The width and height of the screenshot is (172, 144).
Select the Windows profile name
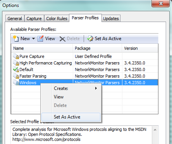(x=28, y=83)
